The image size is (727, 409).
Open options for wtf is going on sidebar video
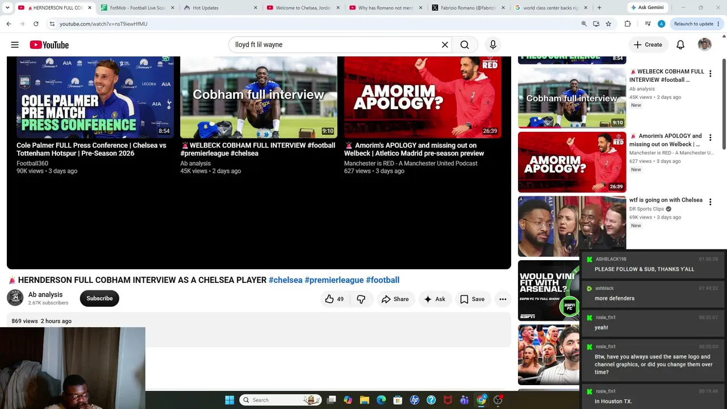710,202
